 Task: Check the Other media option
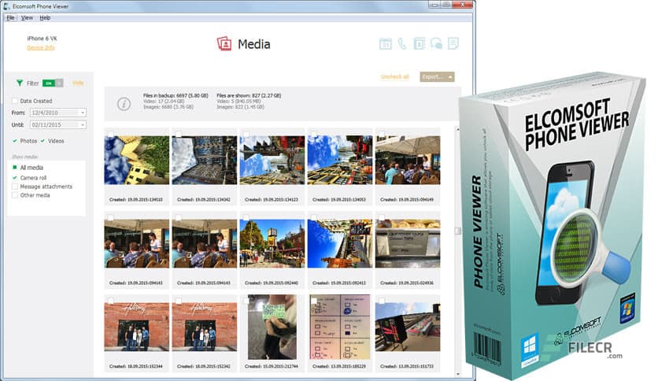pos(15,195)
